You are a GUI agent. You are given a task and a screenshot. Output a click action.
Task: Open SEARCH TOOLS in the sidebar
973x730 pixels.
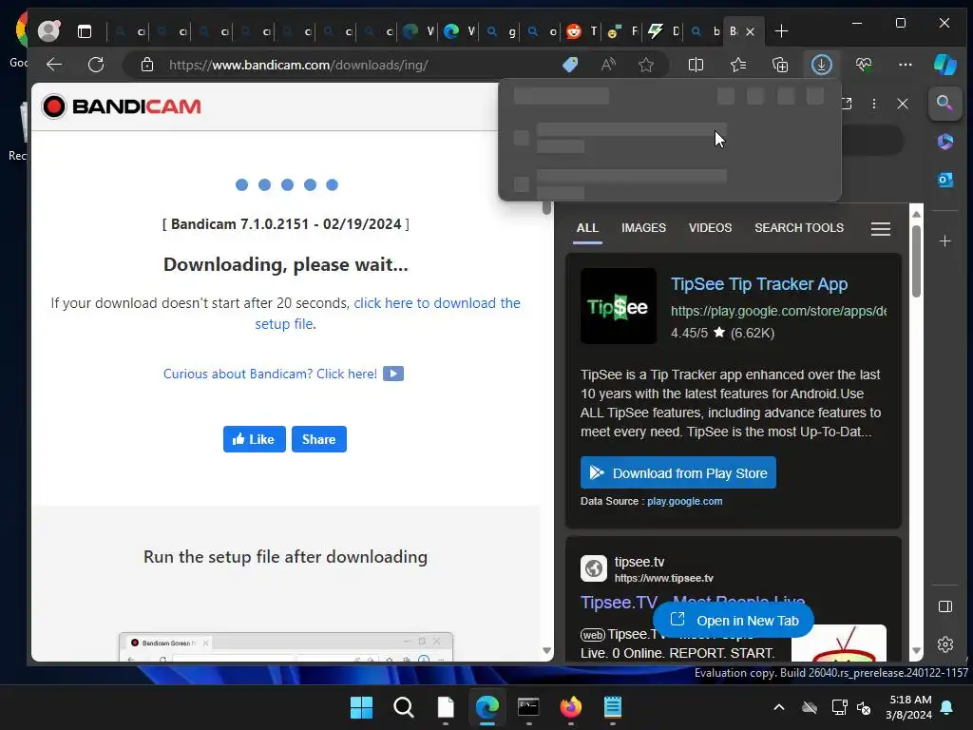[x=798, y=228]
